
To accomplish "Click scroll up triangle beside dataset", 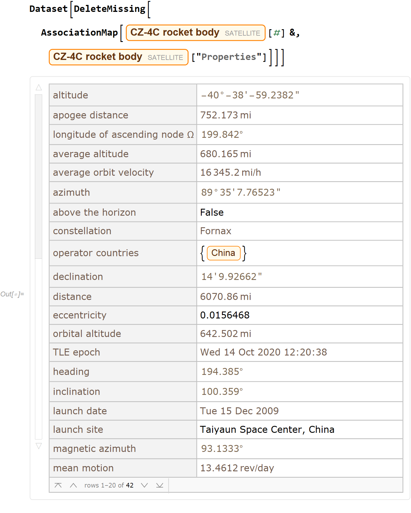I will tap(39, 87).
